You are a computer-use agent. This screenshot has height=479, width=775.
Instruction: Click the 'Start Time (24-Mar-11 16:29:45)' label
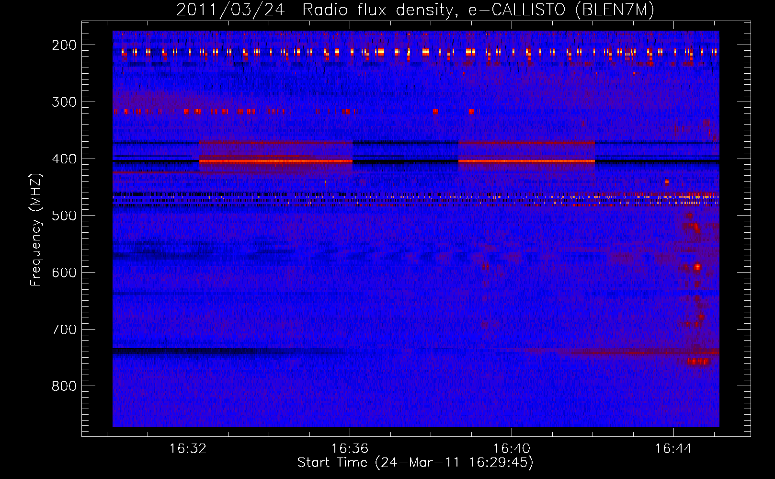click(x=415, y=463)
